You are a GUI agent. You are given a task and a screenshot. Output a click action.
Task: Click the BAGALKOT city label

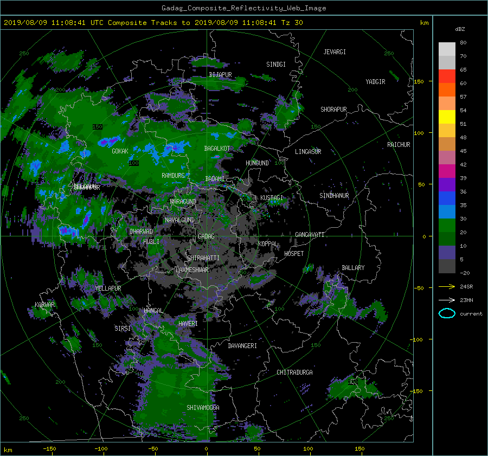[x=217, y=149]
